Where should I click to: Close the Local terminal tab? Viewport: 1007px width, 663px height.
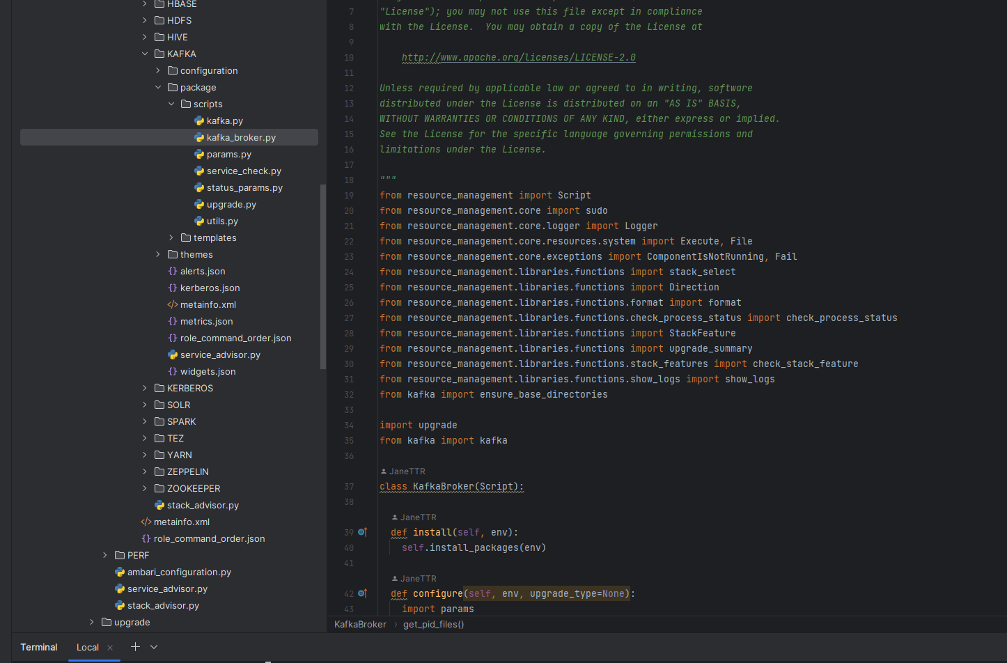pos(110,648)
